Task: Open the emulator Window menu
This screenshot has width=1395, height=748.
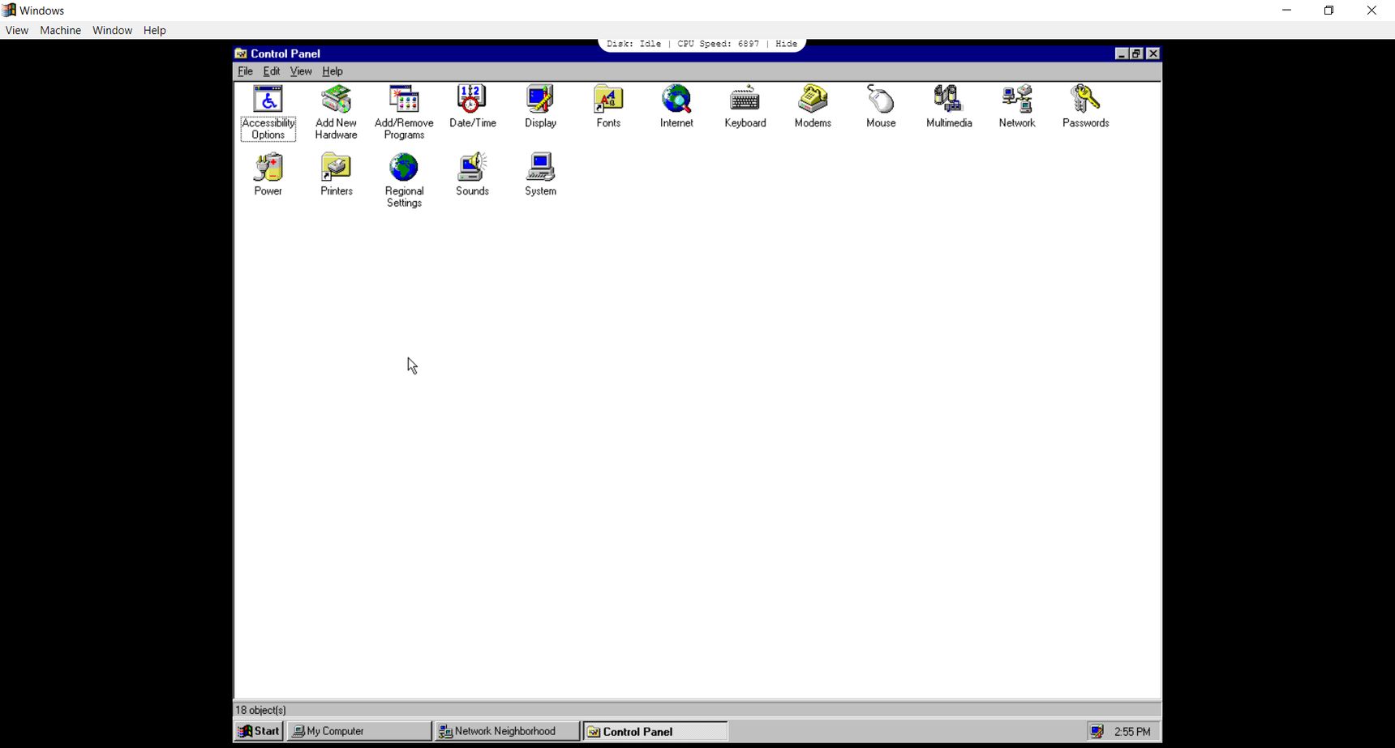Action: pos(112,30)
